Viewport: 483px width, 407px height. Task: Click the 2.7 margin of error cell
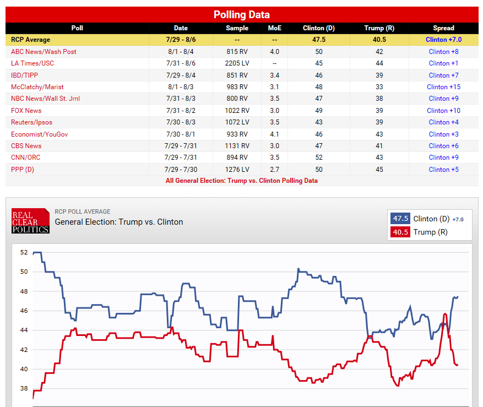click(x=274, y=170)
